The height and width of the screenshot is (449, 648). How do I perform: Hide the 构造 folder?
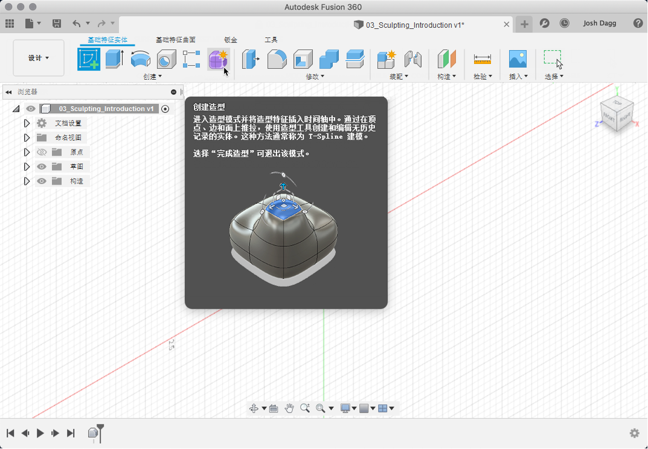pos(42,181)
